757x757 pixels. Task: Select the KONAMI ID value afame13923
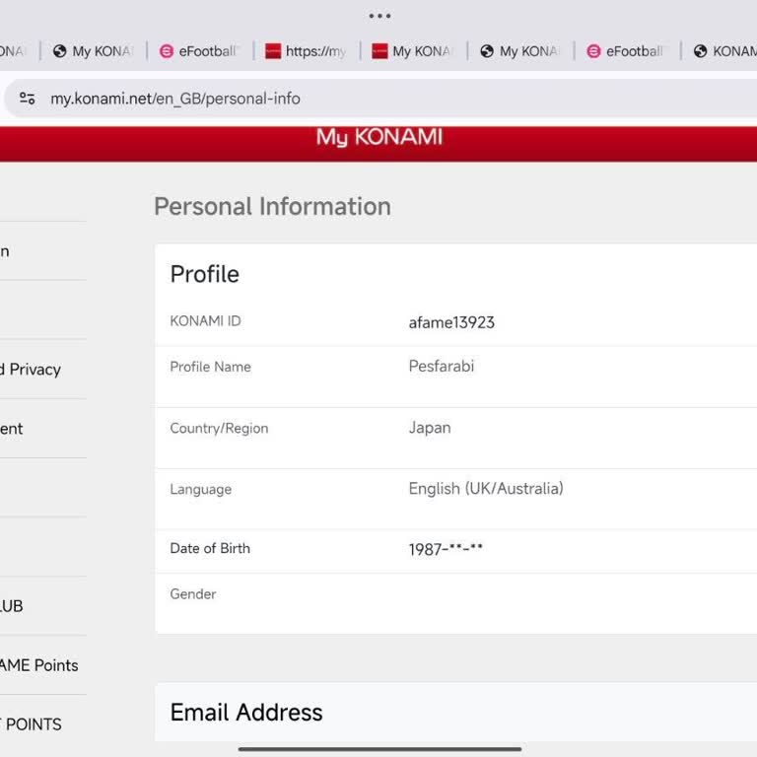point(451,322)
